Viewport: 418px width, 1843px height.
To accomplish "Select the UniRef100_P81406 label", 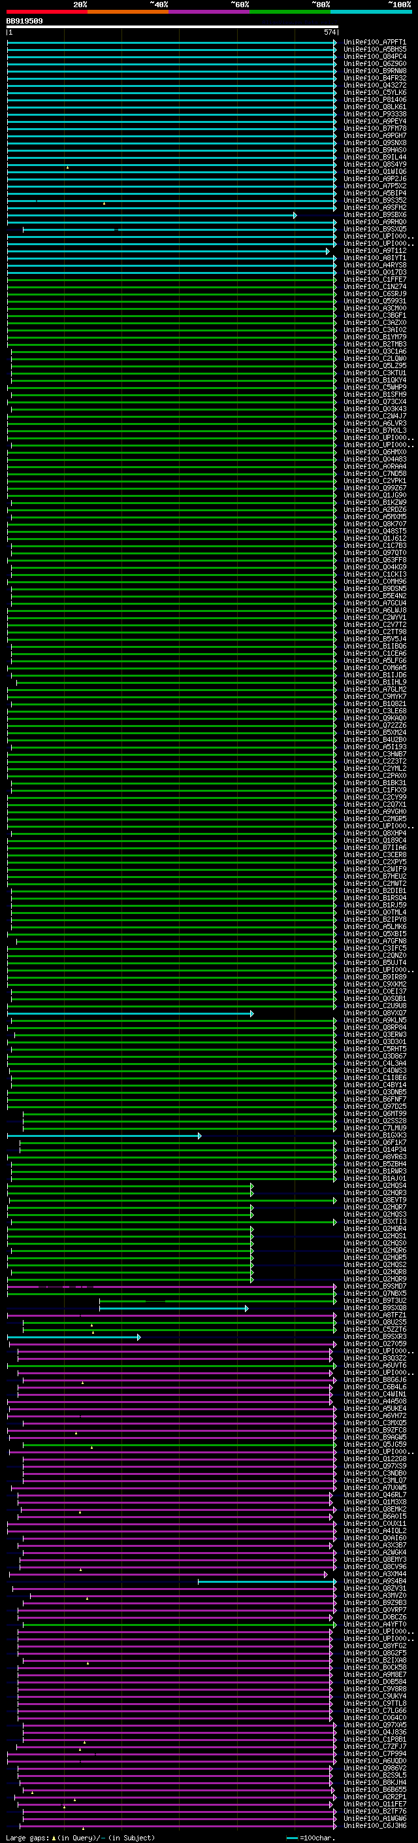I will (x=375, y=99).
